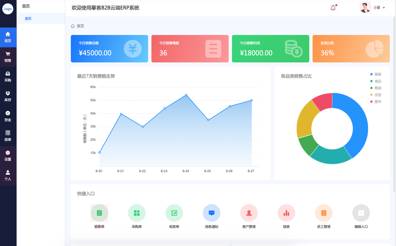Click the ¥45000.00 sales total value

coord(95,53)
